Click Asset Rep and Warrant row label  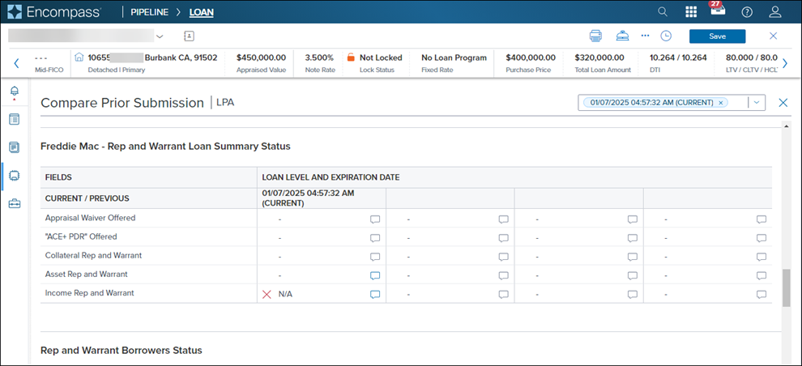[x=87, y=274]
